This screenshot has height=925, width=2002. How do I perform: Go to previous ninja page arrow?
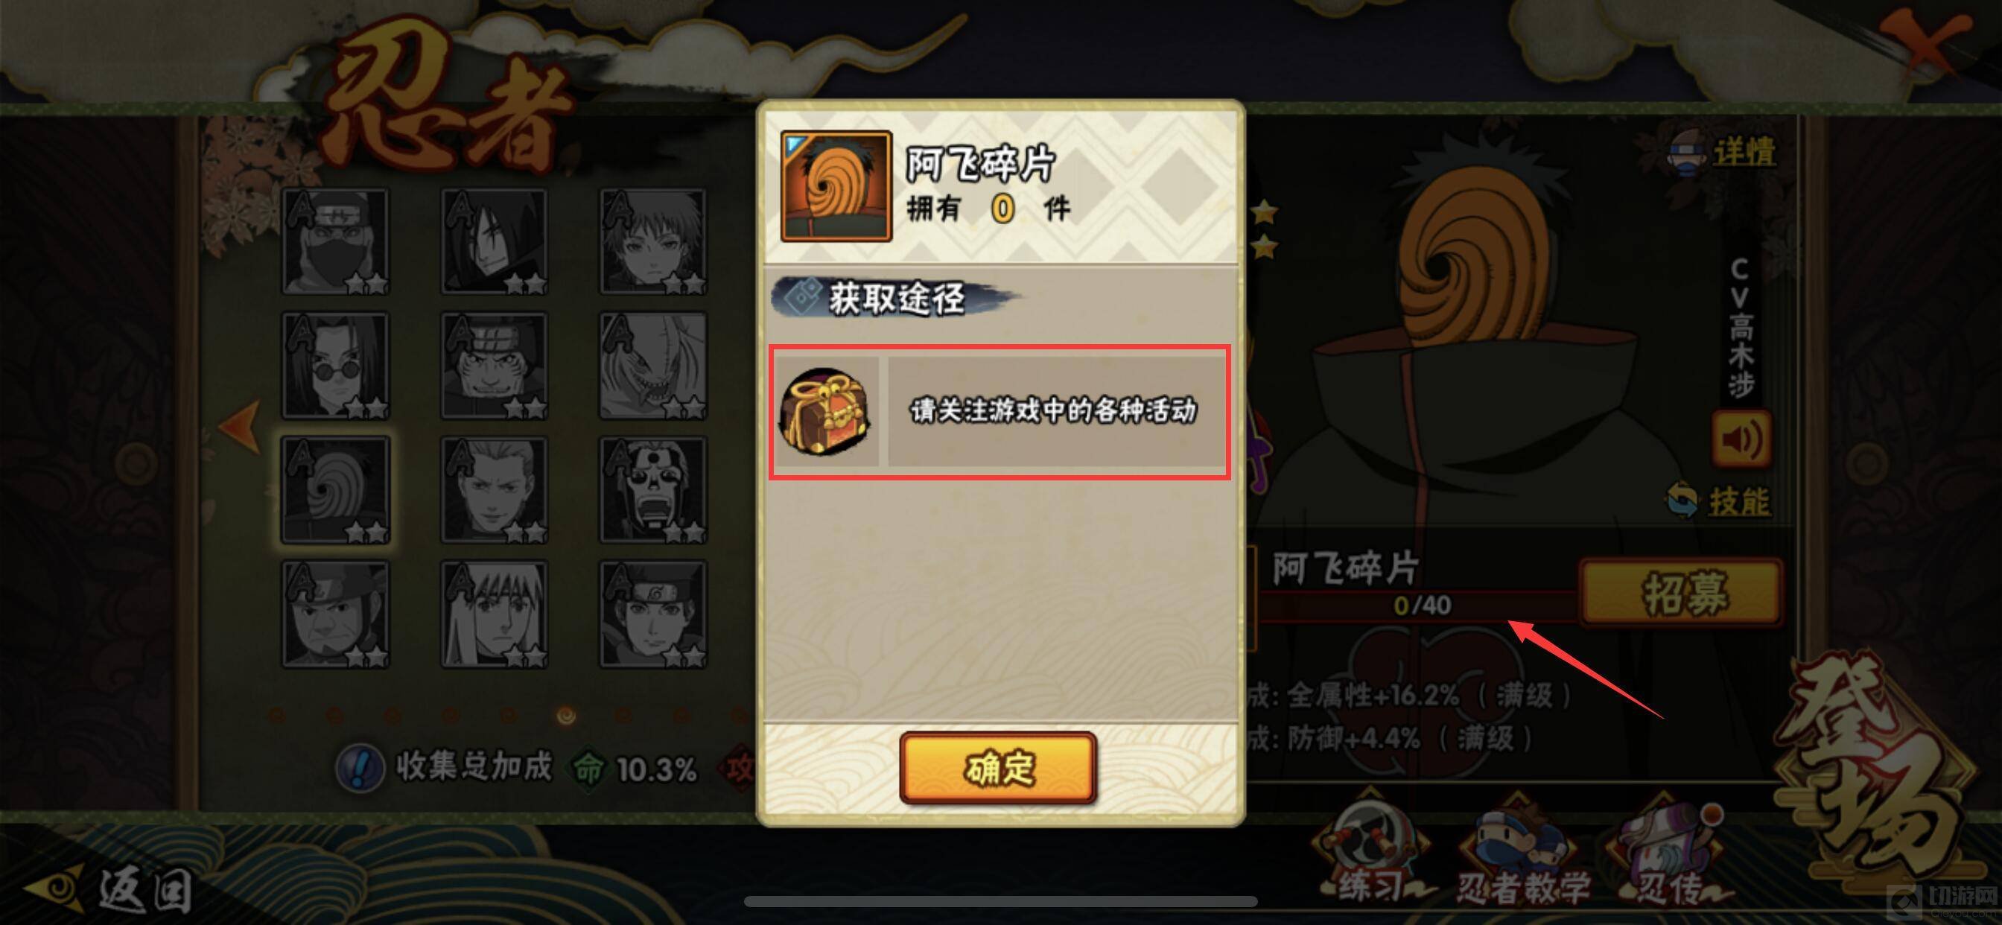point(239,425)
